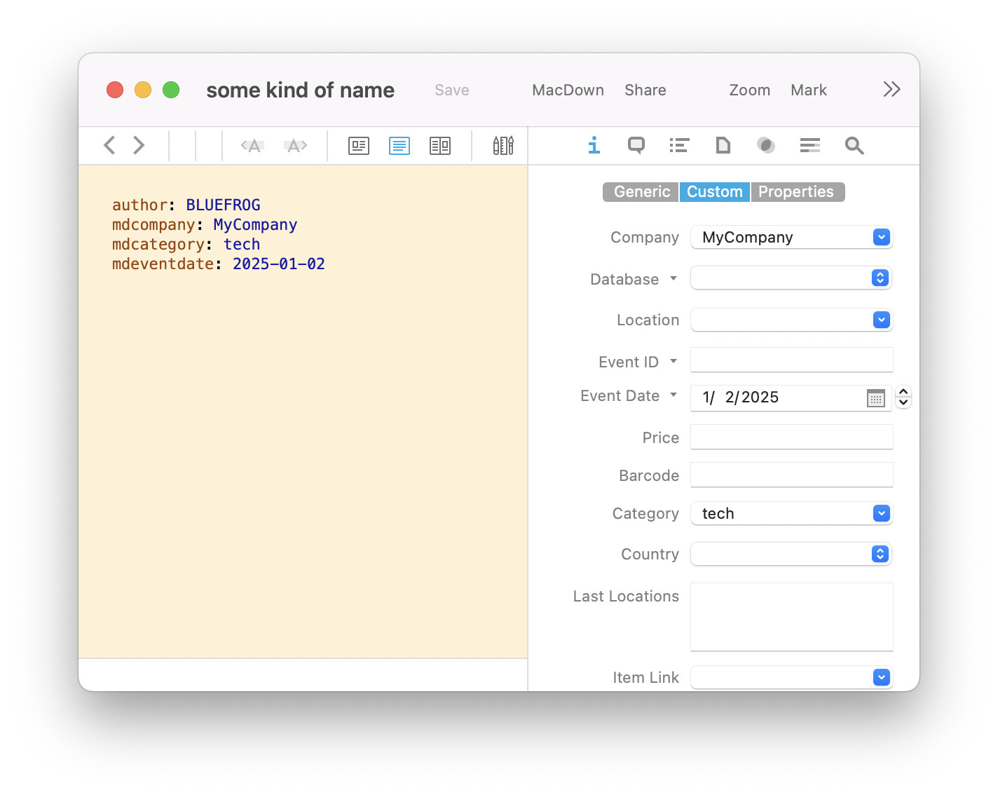Click the BLUEFROG value in the editor
This screenshot has width=998, height=795.
click(x=223, y=205)
